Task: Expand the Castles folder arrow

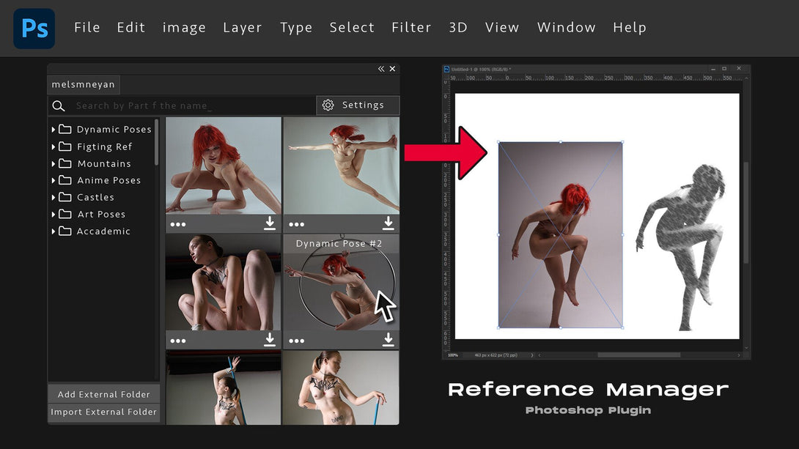Action: pyautogui.click(x=53, y=197)
